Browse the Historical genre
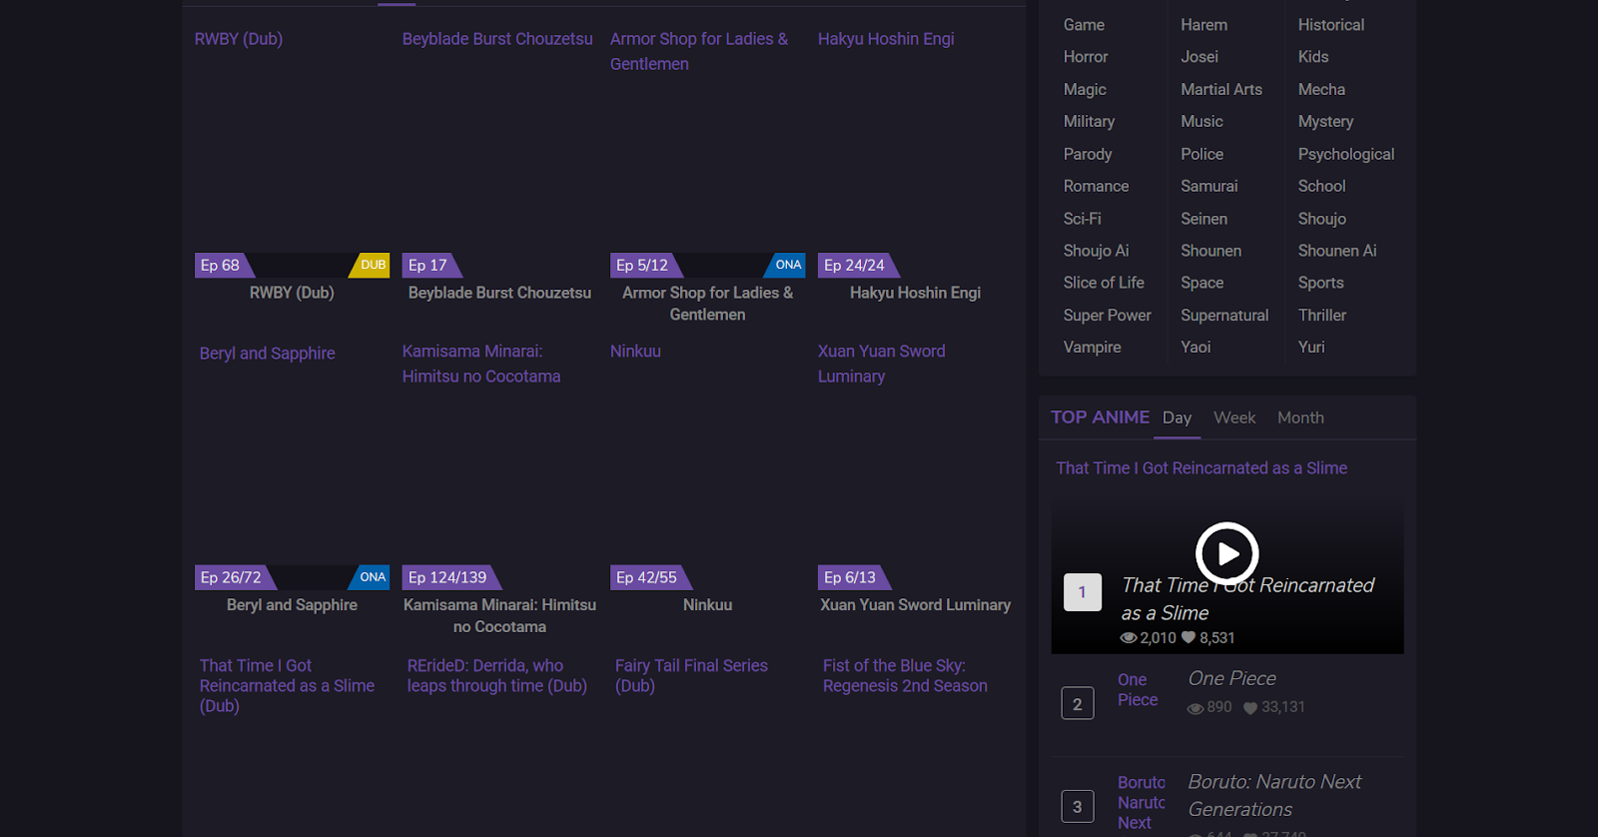1598x837 pixels. pos(1330,25)
